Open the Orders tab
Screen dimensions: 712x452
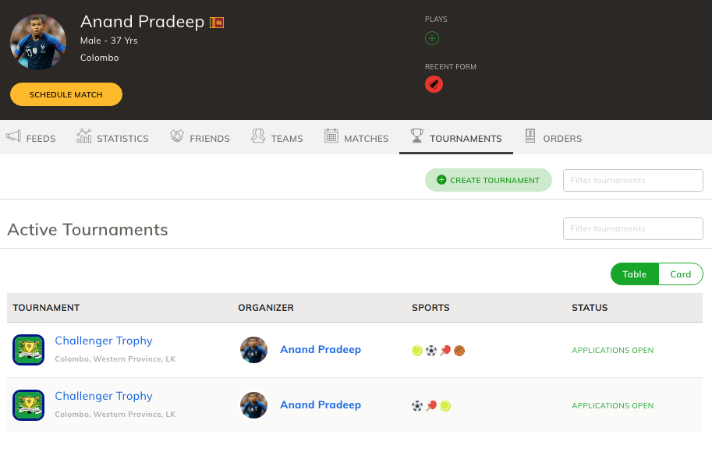553,137
